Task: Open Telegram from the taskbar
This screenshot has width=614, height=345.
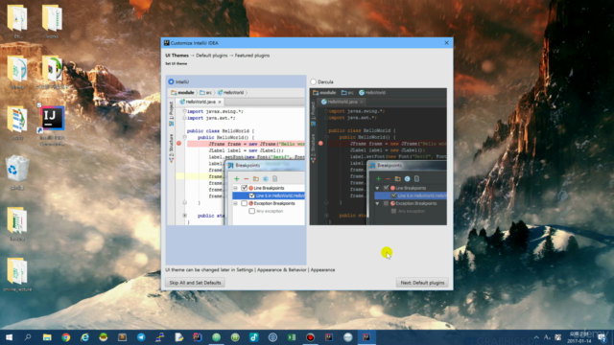Action: (141, 337)
